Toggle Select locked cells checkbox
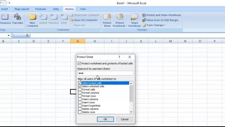The image size is (225, 127). point(80,83)
